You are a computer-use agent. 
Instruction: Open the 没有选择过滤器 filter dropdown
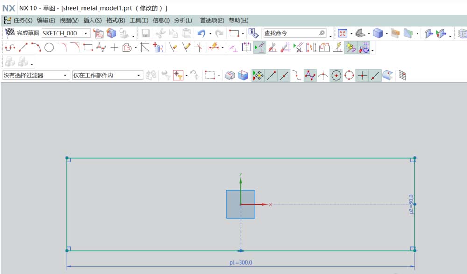65,75
